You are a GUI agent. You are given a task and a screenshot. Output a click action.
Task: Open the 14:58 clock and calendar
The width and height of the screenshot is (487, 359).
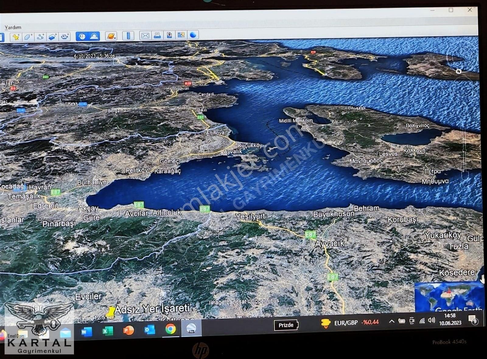click(450, 319)
